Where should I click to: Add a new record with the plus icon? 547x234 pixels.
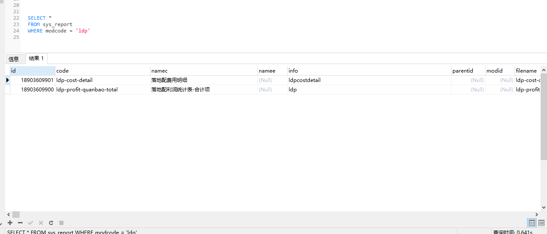10,223
